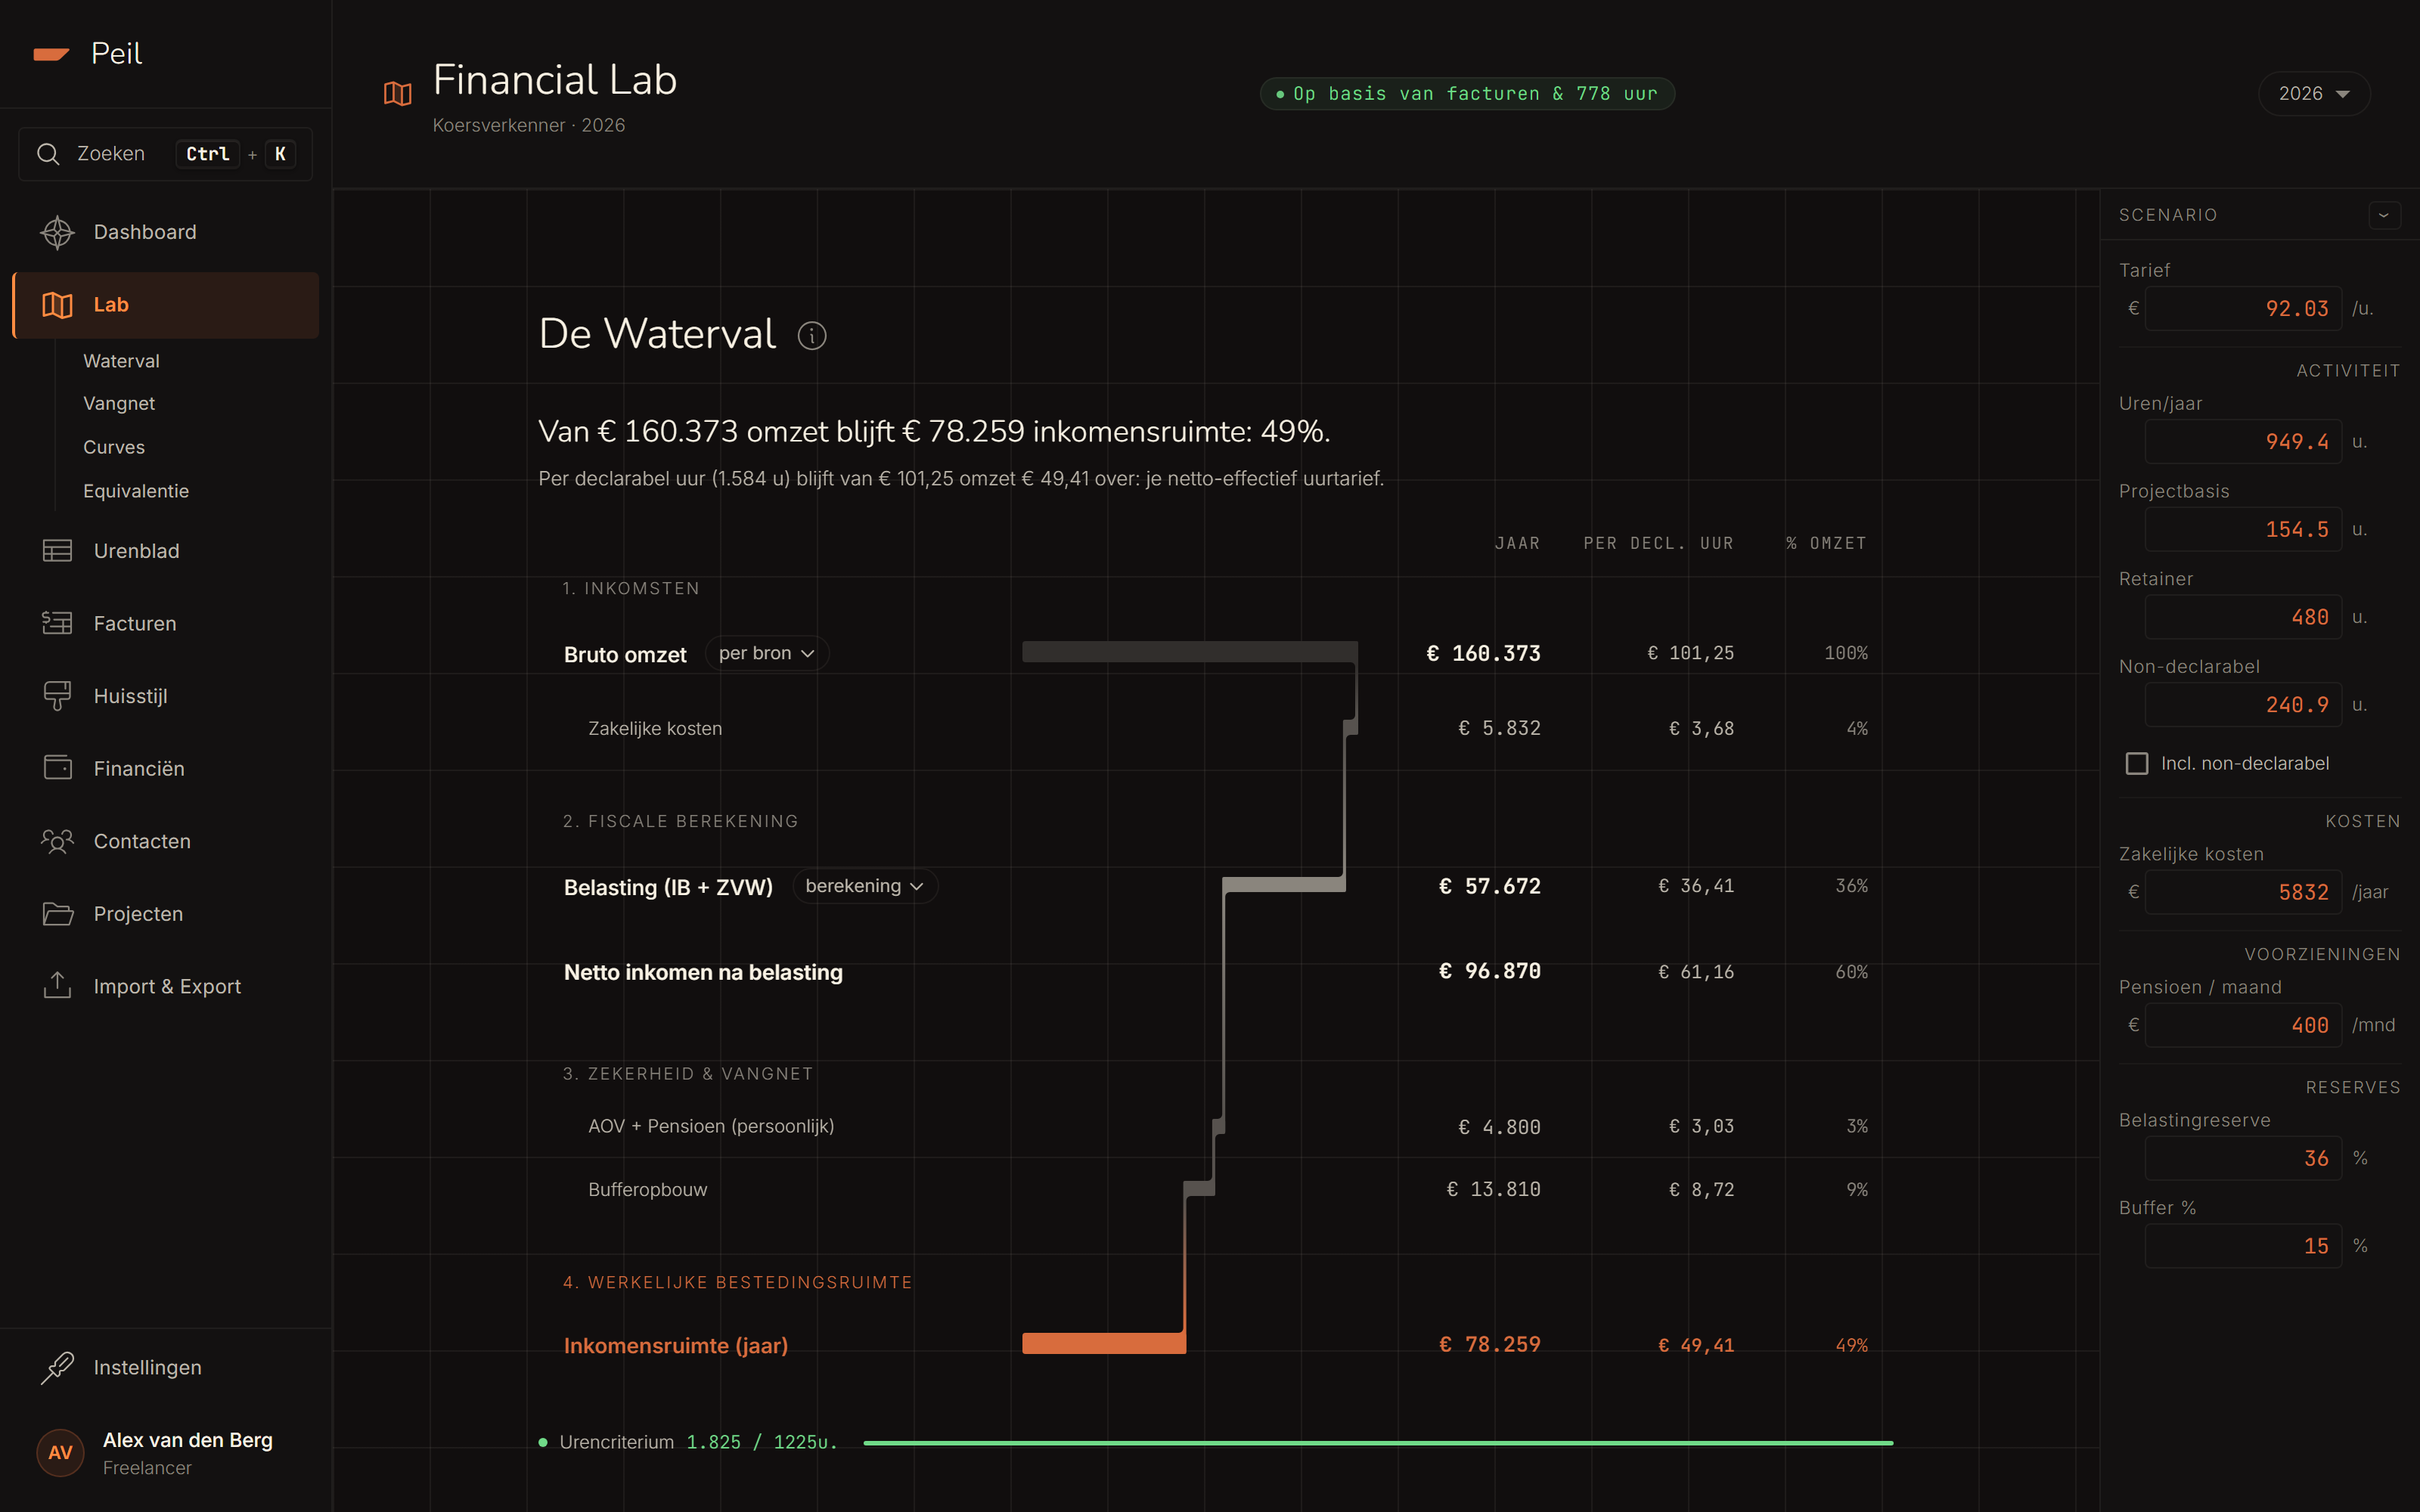
Task: Click the facturen & 778 uur status badge
Action: [1467, 94]
